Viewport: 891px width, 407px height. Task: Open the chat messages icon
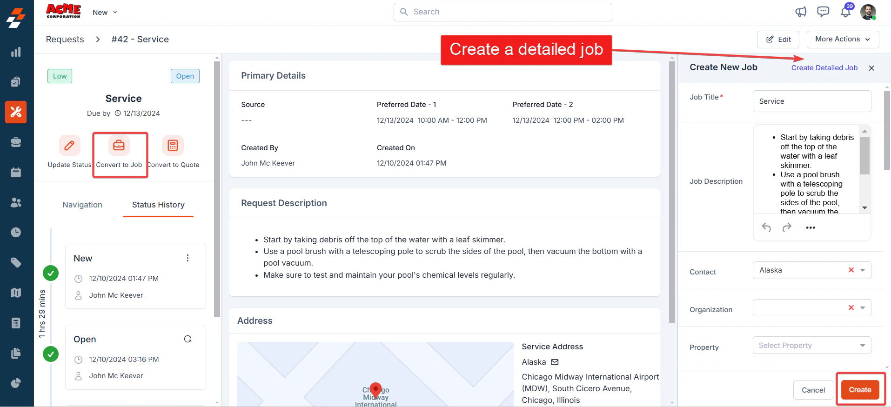coord(823,12)
